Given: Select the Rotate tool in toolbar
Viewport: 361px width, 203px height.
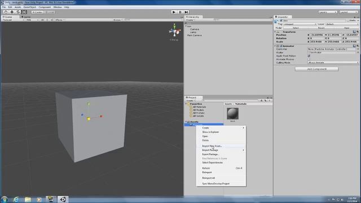Looking at the screenshot, I should pyautogui.click(x=18, y=12).
